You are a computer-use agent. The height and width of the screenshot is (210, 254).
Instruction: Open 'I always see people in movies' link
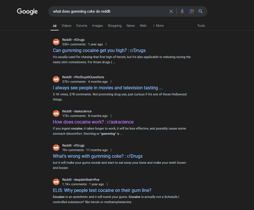click(107, 88)
